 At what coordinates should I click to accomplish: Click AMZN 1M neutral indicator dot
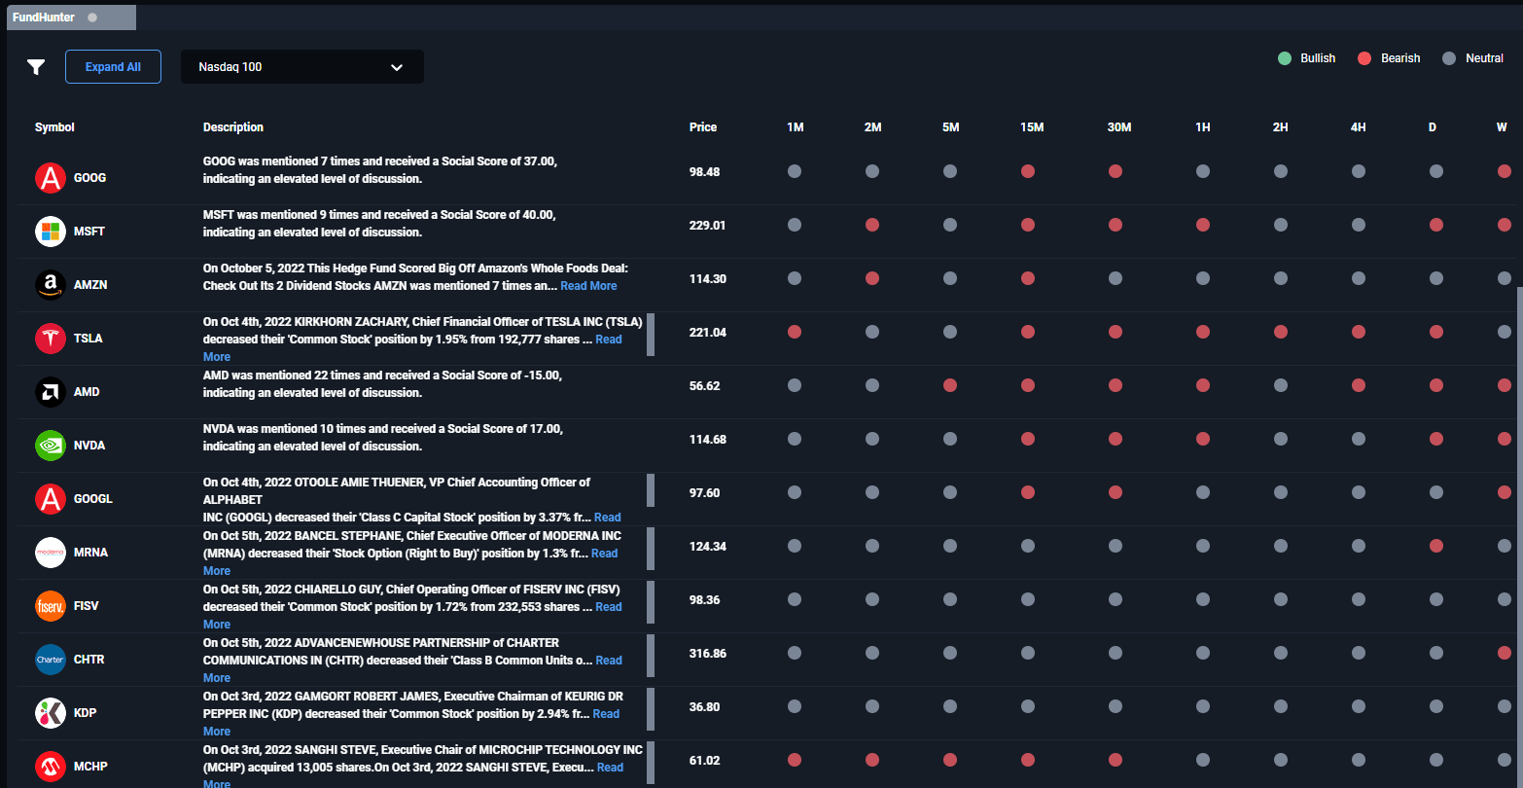point(795,278)
